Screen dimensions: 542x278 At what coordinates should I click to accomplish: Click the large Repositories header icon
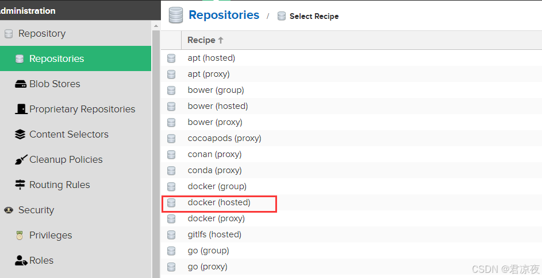pos(176,15)
